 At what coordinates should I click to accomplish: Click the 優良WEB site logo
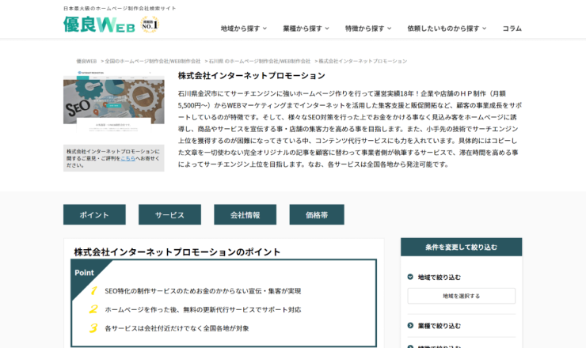point(99,25)
